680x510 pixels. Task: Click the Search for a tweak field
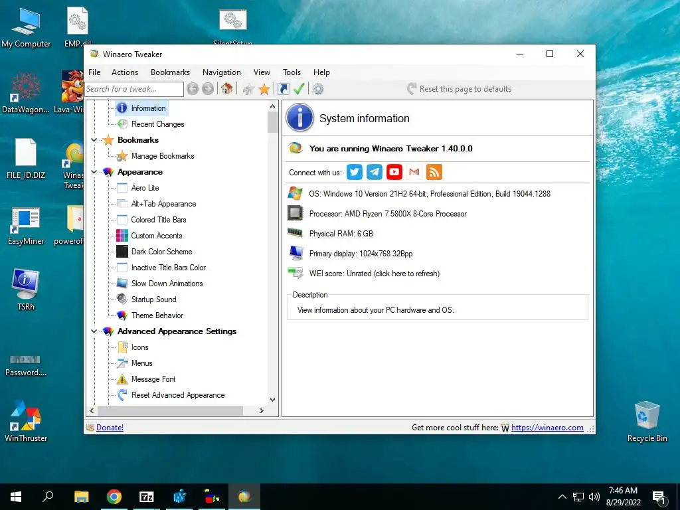pyautogui.click(x=134, y=89)
